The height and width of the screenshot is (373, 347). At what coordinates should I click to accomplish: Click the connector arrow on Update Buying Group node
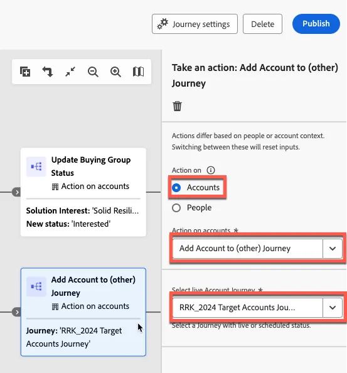point(16,192)
